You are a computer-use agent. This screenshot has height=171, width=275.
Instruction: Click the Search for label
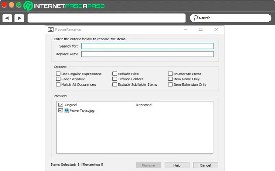pyautogui.click(x=68, y=46)
